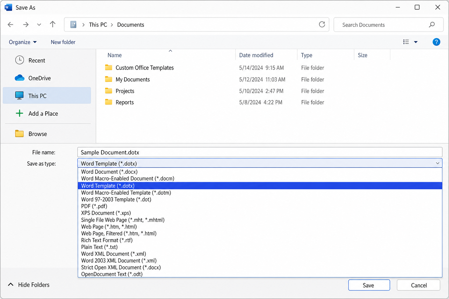Viewport: 449px width, 299px height.
Task: Select Documents in the address breadcrumb
Action: [x=131, y=25]
